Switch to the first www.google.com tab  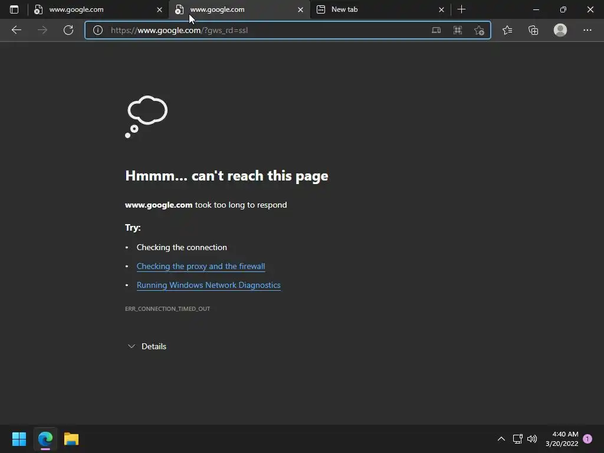(x=99, y=9)
